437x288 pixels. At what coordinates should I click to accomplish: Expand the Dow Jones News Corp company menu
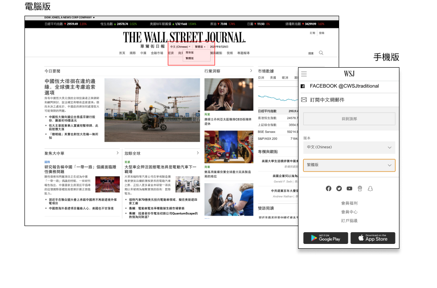click(69, 17)
